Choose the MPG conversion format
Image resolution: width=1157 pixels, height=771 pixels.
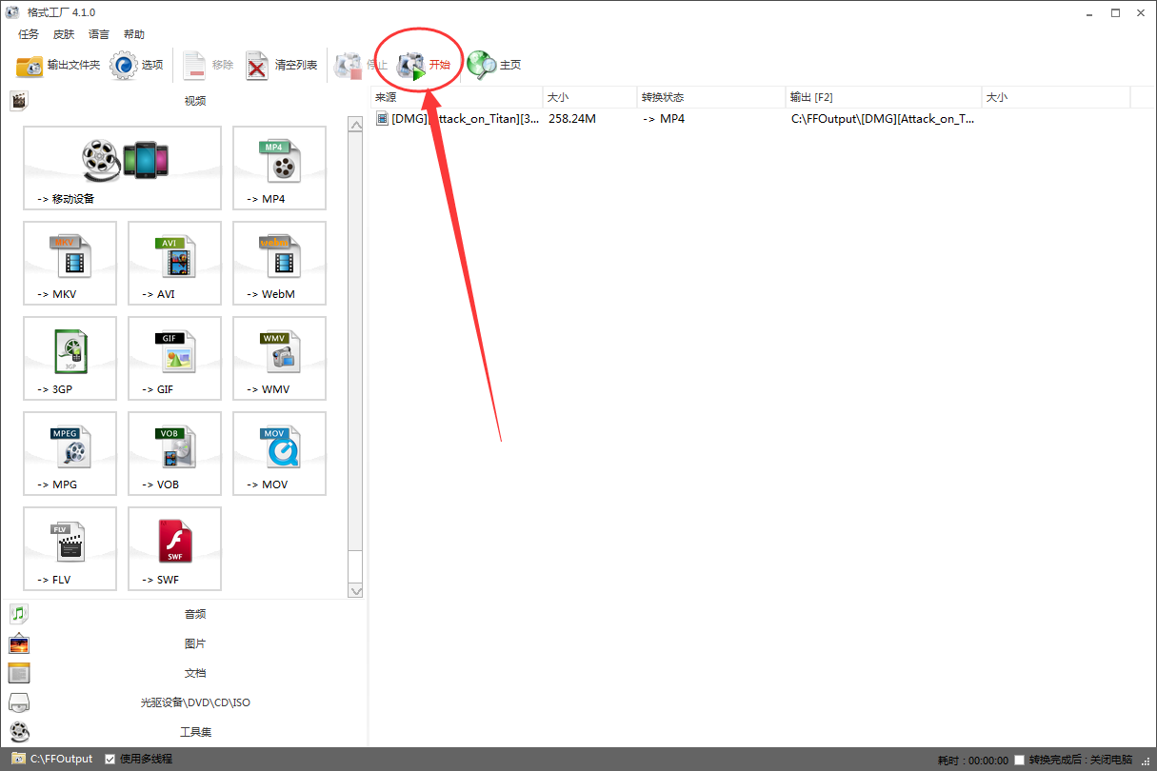tap(70, 454)
